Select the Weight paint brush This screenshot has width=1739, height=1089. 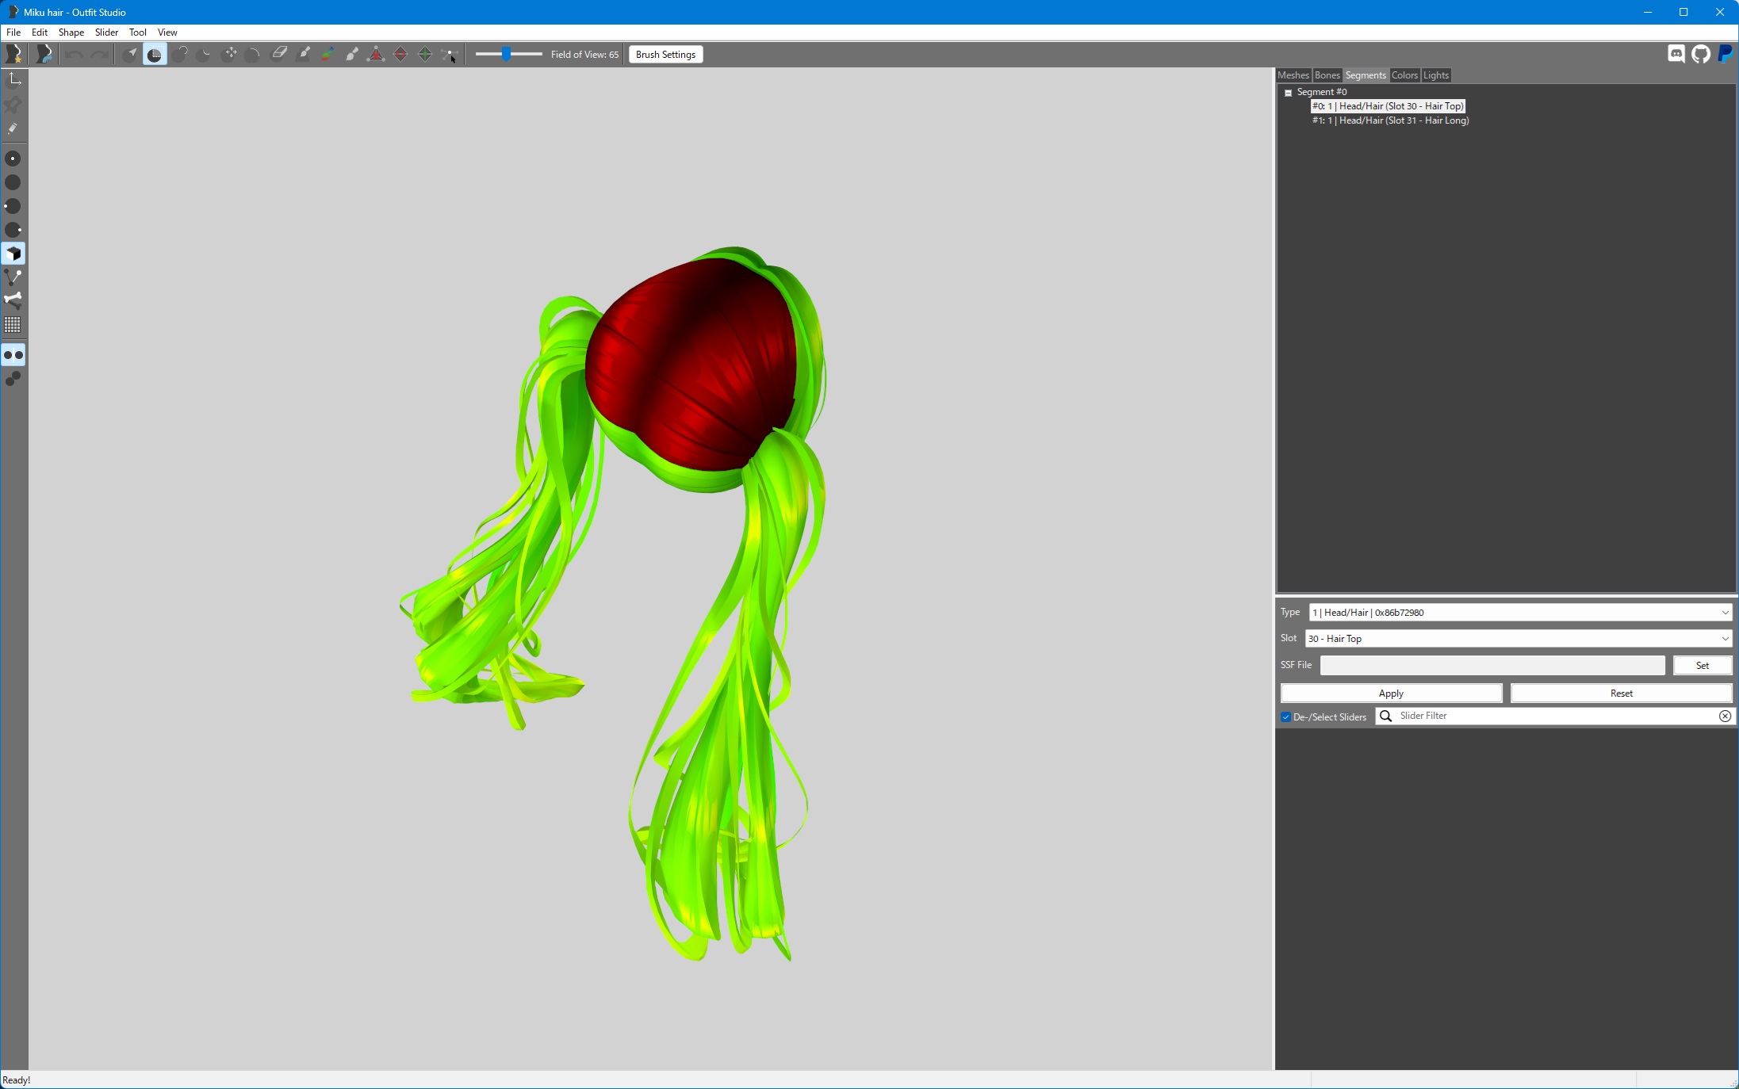(304, 54)
